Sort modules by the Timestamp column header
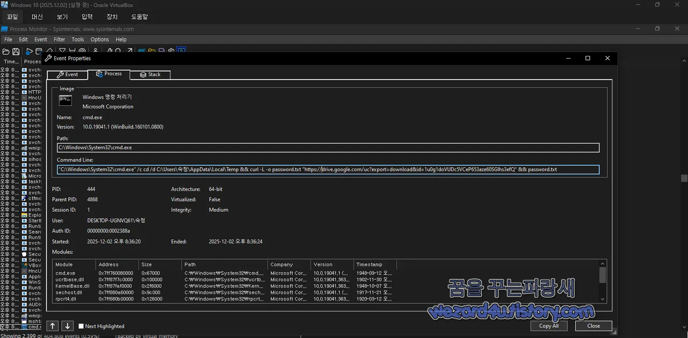 [375, 264]
